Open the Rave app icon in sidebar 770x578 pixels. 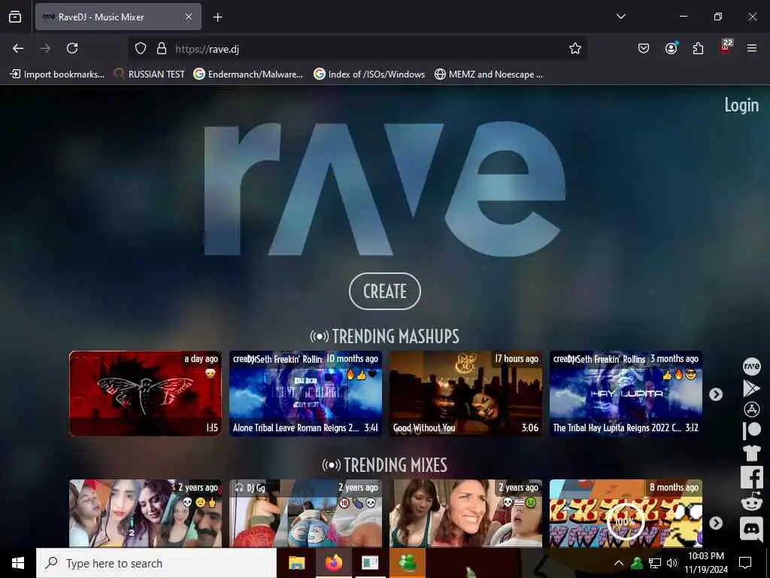point(751,367)
